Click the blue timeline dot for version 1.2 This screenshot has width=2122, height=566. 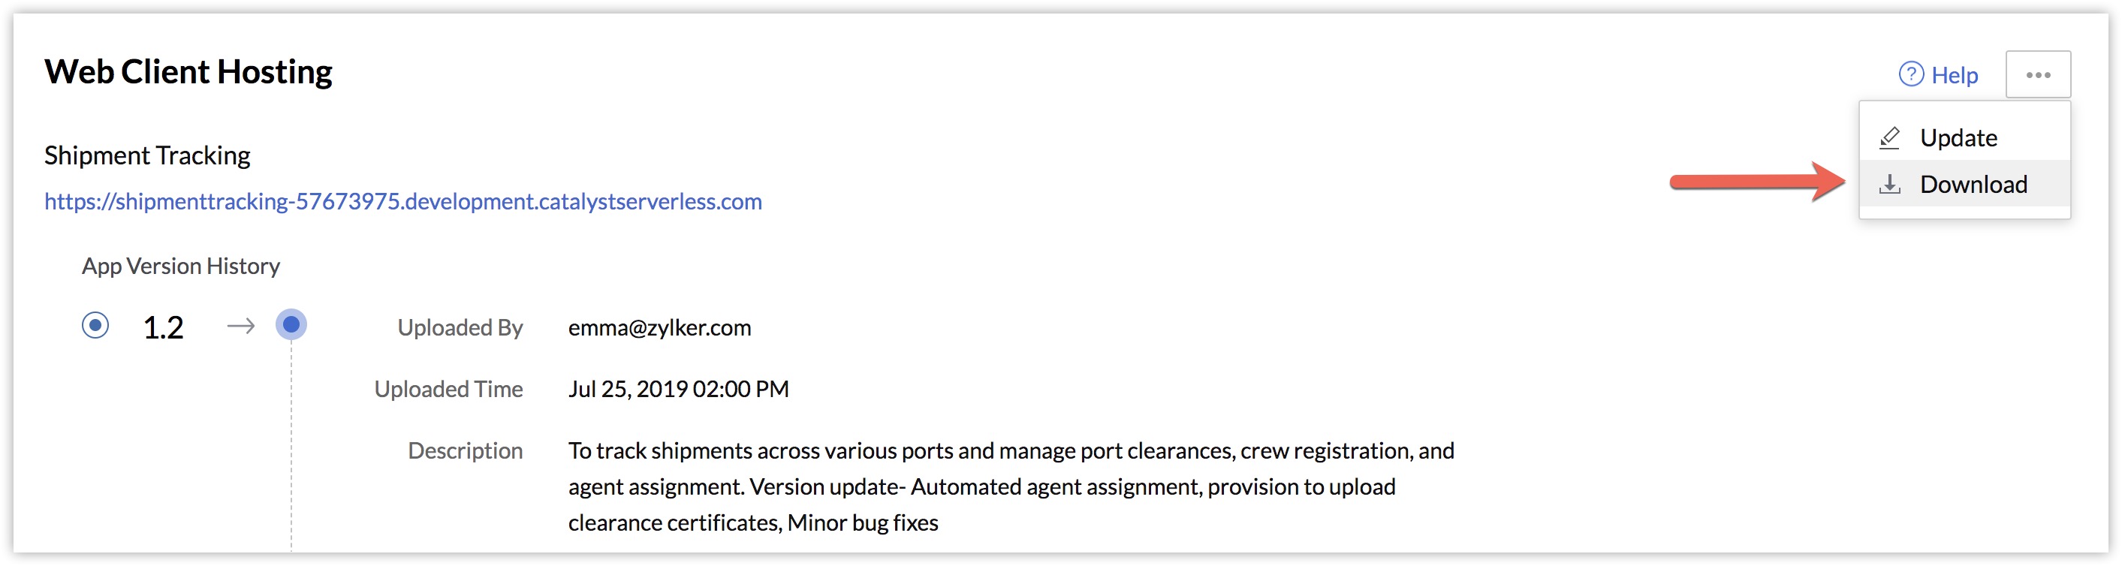point(291,324)
